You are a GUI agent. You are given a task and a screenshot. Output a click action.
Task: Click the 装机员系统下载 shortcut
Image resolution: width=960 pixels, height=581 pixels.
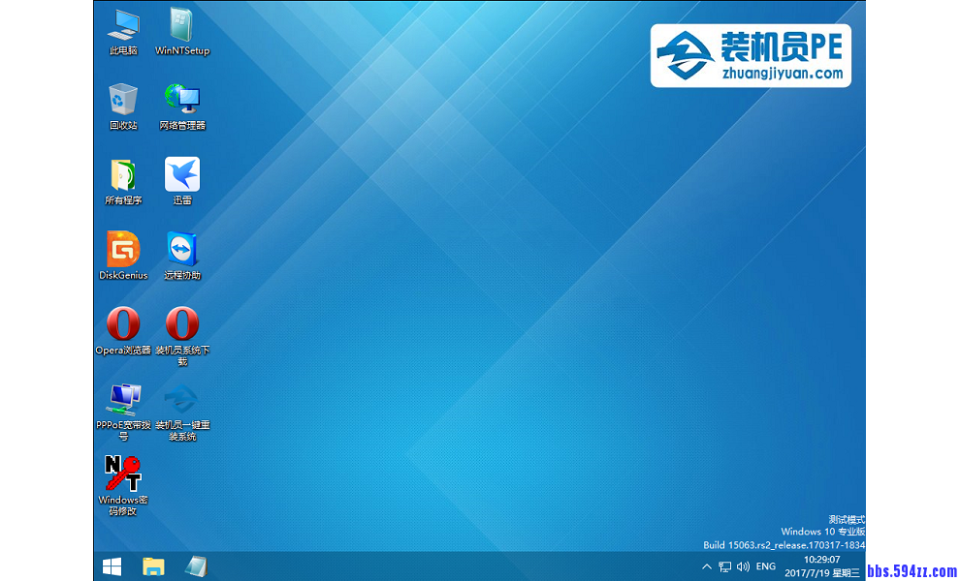coord(181,323)
